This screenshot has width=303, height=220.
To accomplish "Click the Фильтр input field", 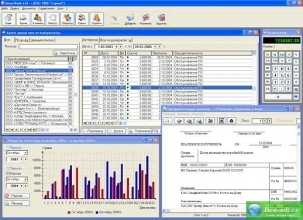I will click(48, 47).
